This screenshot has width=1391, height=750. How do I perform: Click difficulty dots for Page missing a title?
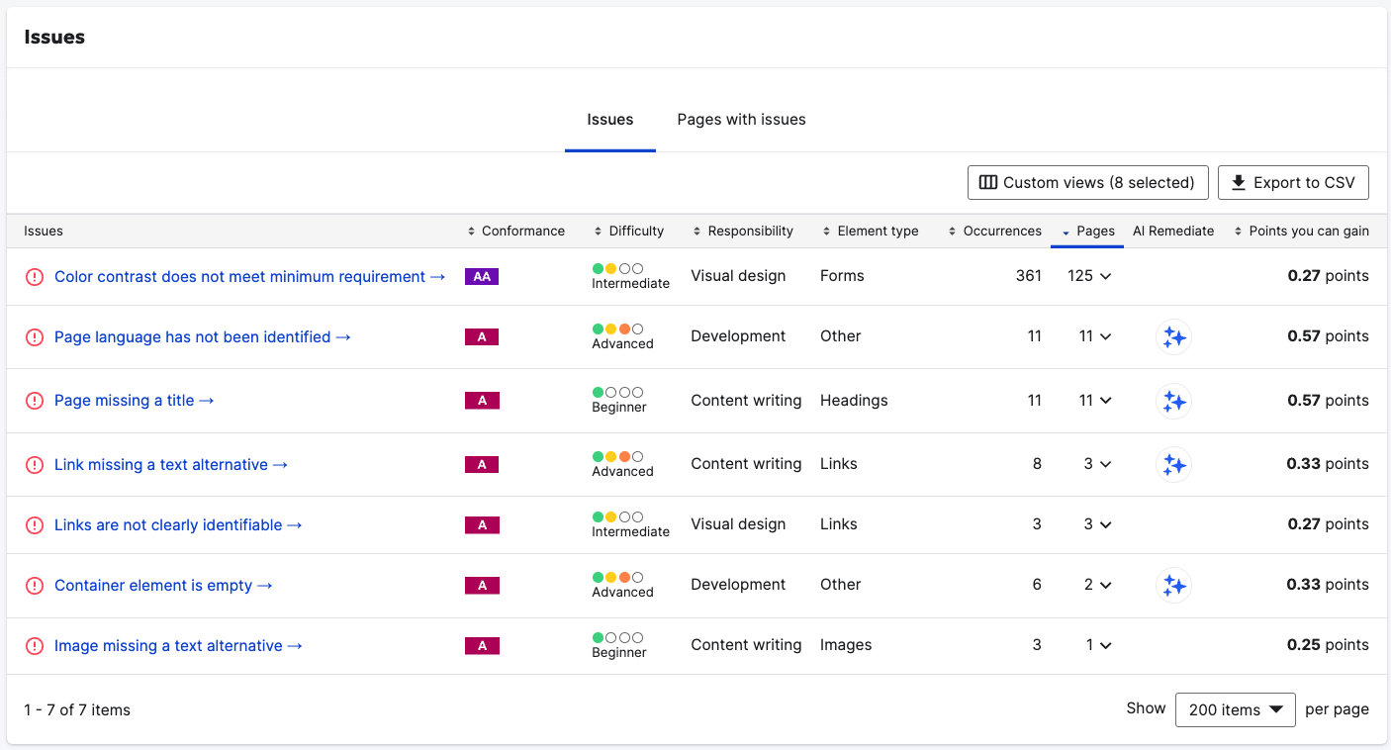(x=617, y=393)
